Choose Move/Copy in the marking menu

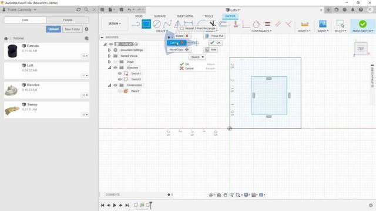coord(179,49)
